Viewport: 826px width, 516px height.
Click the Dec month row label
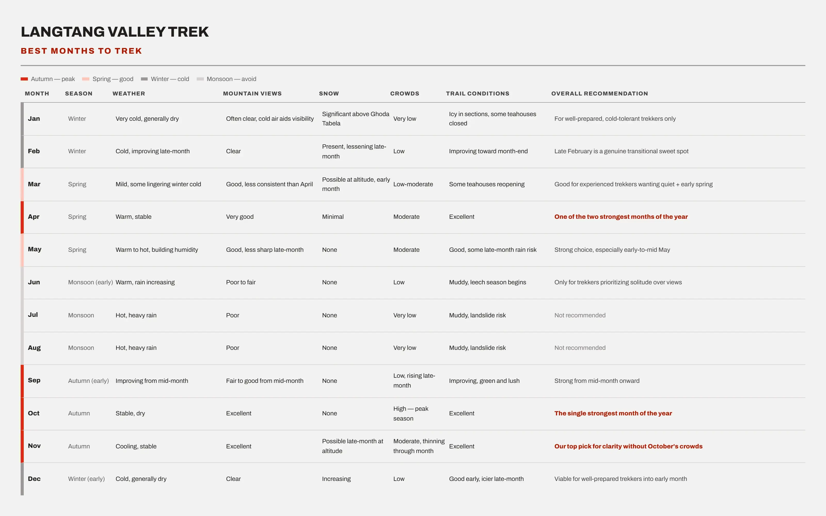pos(34,479)
